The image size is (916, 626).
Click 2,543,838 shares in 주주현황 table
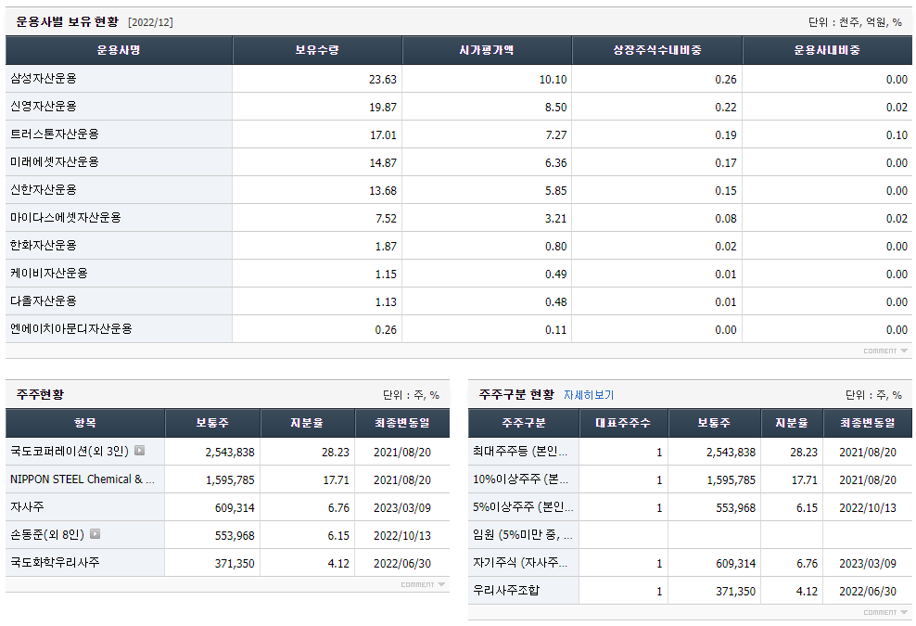pyautogui.click(x=230, y=453)
